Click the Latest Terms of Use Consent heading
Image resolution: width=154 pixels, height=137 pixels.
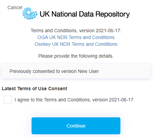tap(35, 89)
